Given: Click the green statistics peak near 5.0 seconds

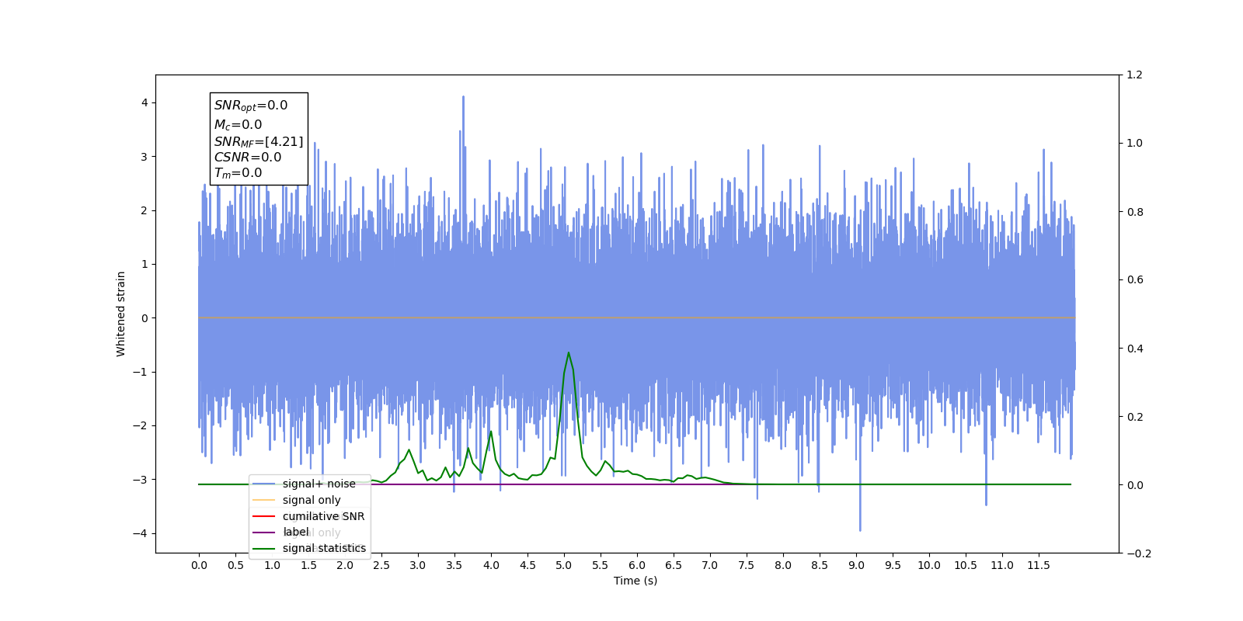Looking at the screenshot, I should click(569, 353).
